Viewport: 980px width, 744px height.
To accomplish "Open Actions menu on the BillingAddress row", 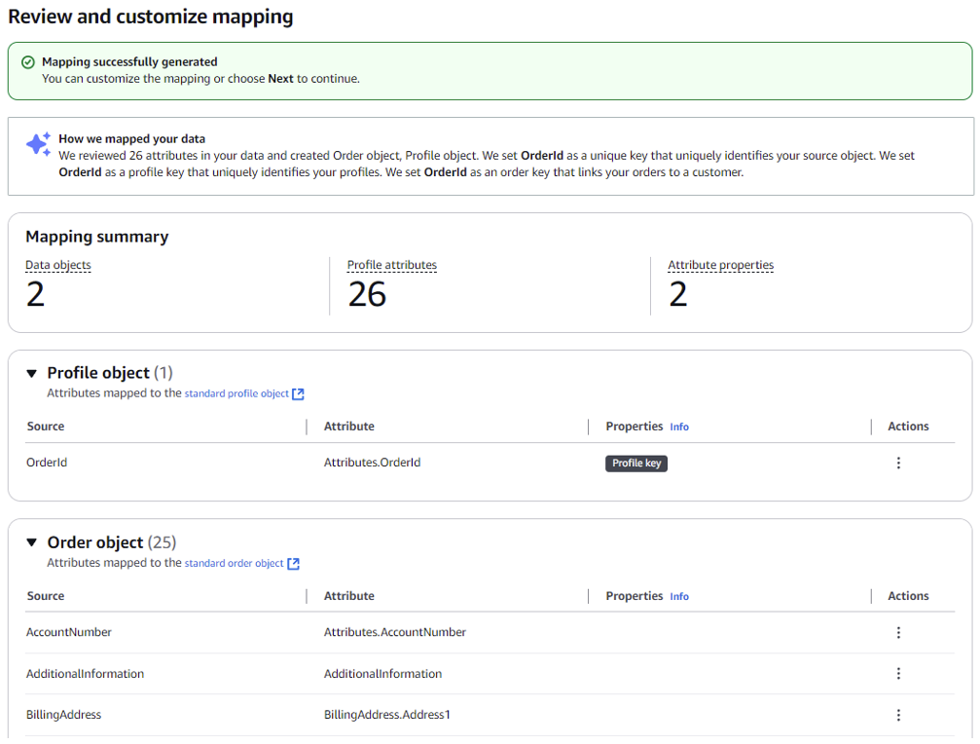I will pyautogui.click(x=898, y=714).
